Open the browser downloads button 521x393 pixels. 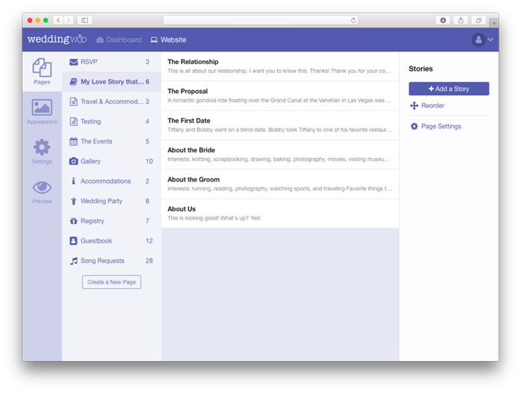coord(443,20)
